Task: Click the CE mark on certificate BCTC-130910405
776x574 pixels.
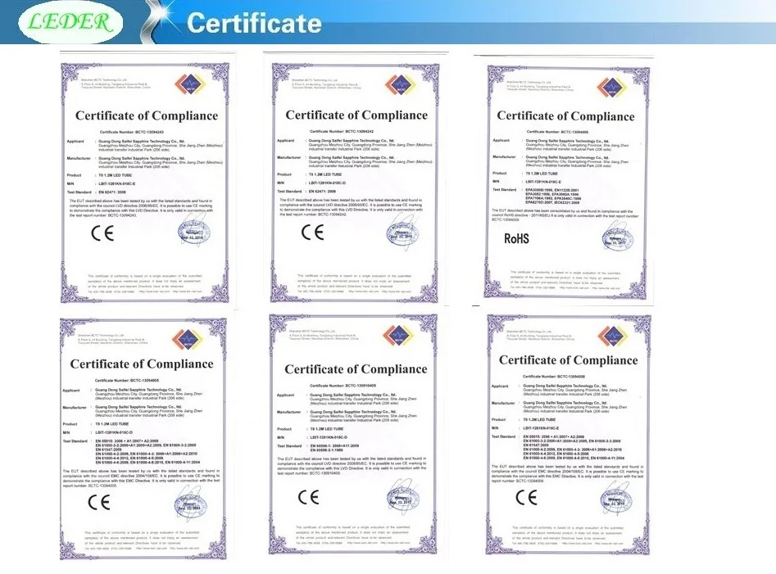Action: (x=308, y=497)
